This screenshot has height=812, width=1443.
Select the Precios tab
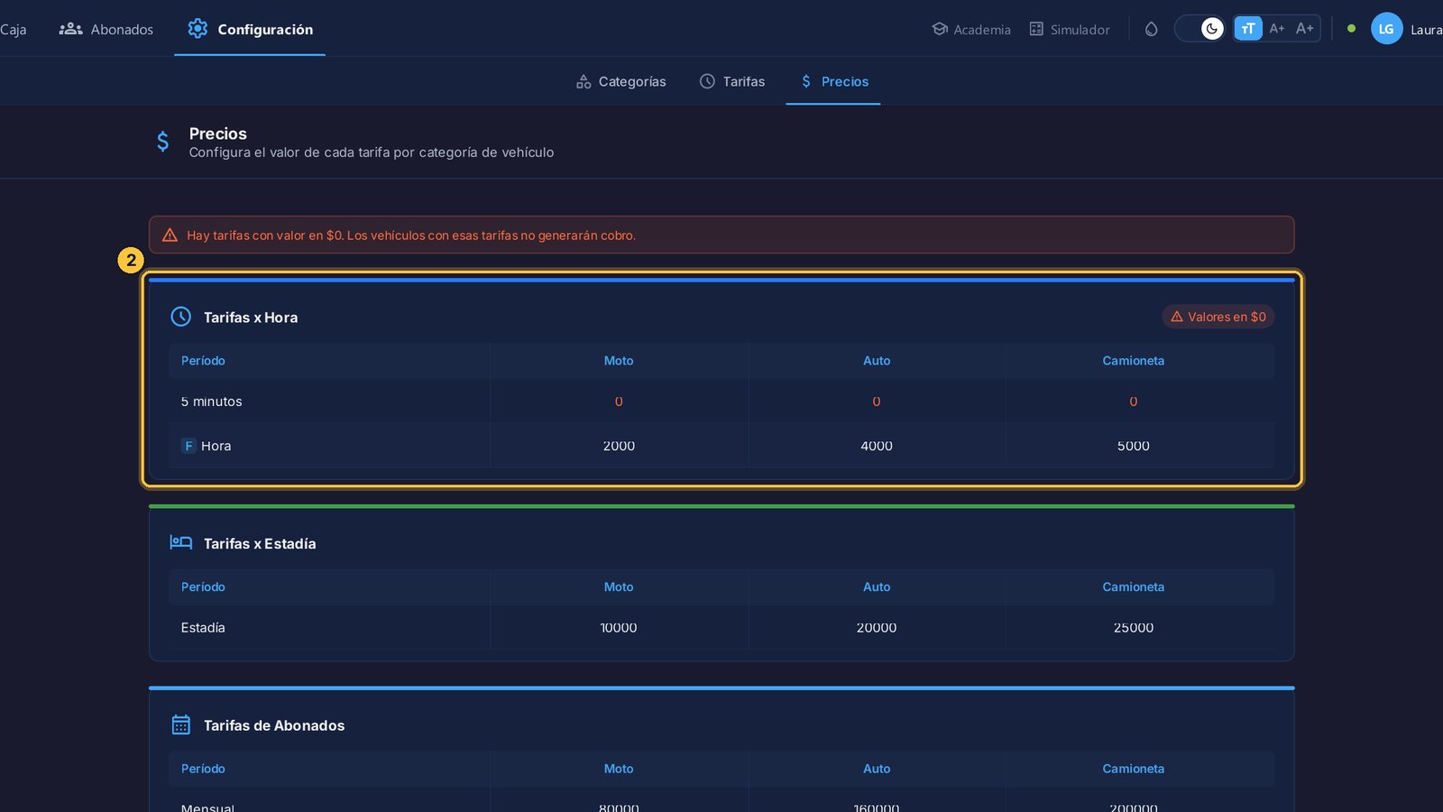coord(833,81)
